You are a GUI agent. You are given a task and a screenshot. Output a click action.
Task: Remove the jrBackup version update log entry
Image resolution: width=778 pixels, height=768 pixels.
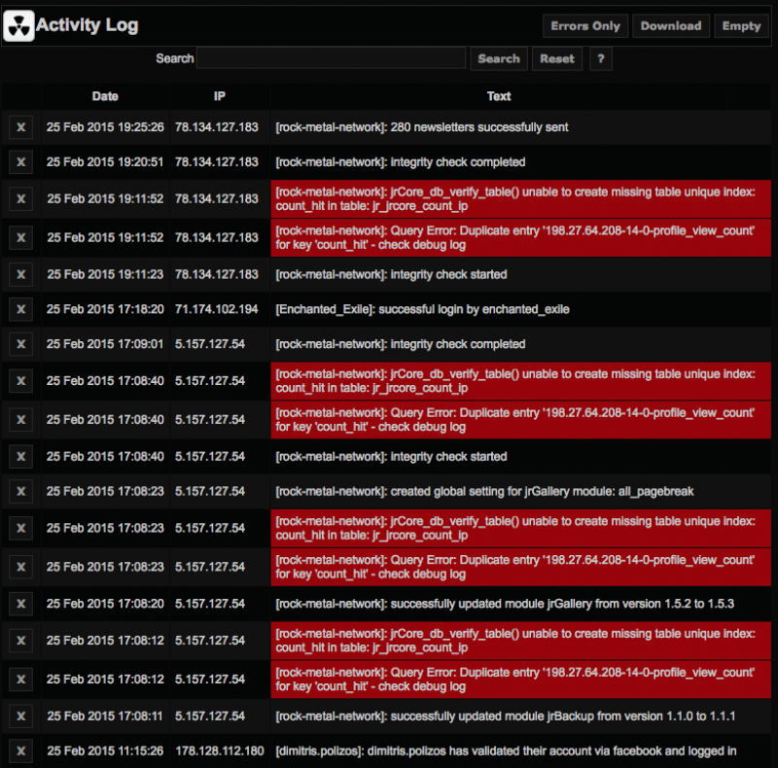(x=20, y=716)
